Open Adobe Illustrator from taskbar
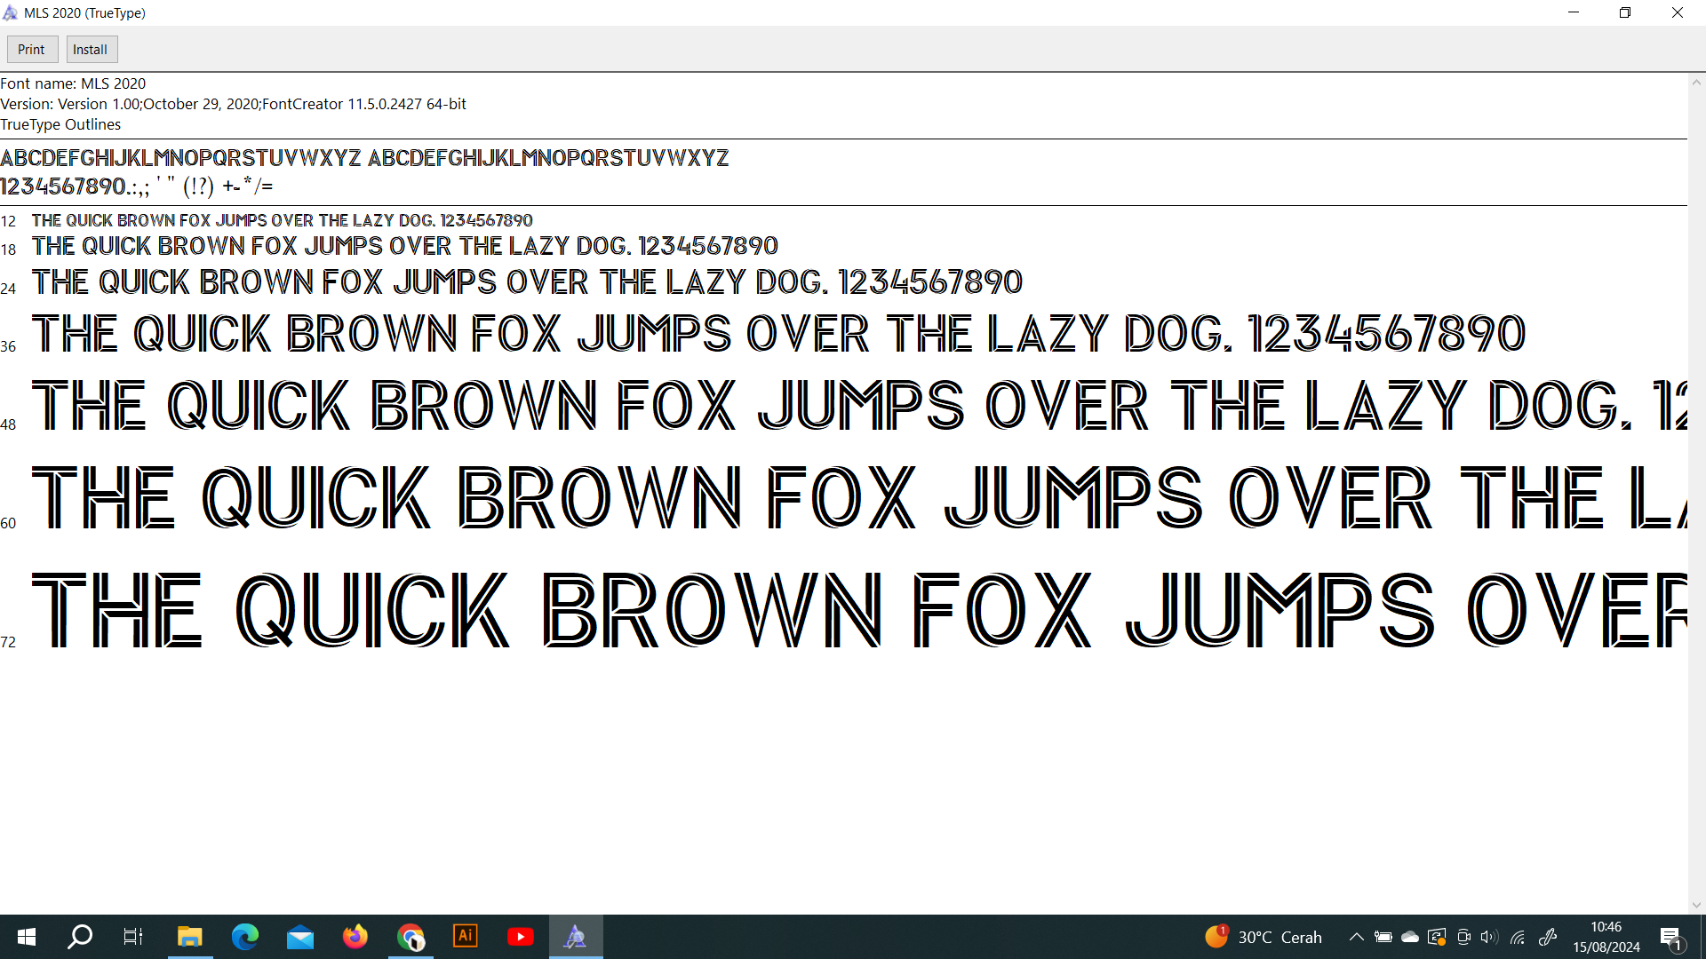Viewport: 1706px width, 959px height. [x=466, y=937]
